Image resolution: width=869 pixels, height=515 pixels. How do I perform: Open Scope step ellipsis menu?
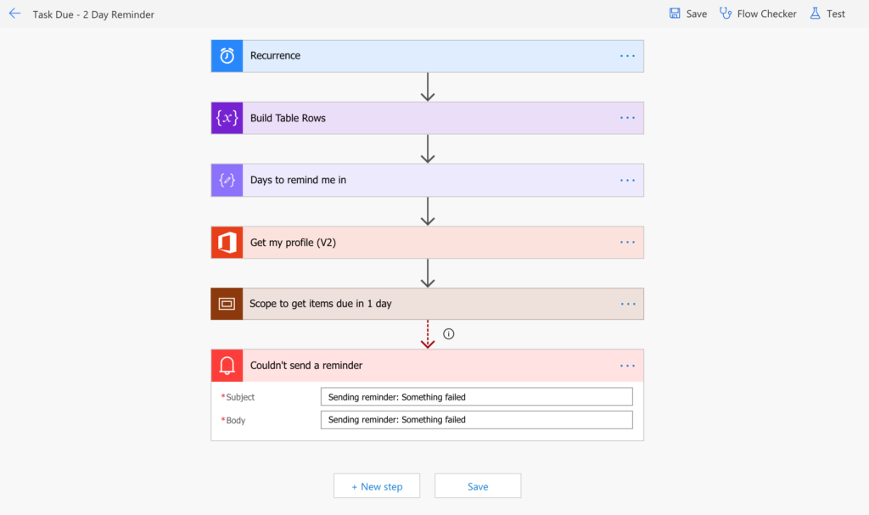tap(628, 304)
